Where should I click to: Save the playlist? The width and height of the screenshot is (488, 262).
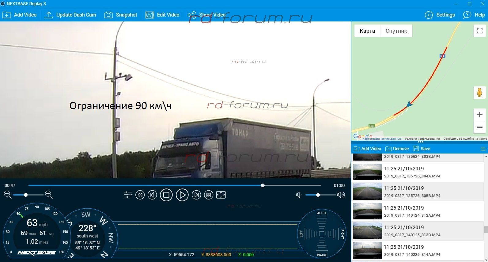[x=422, y=149]
